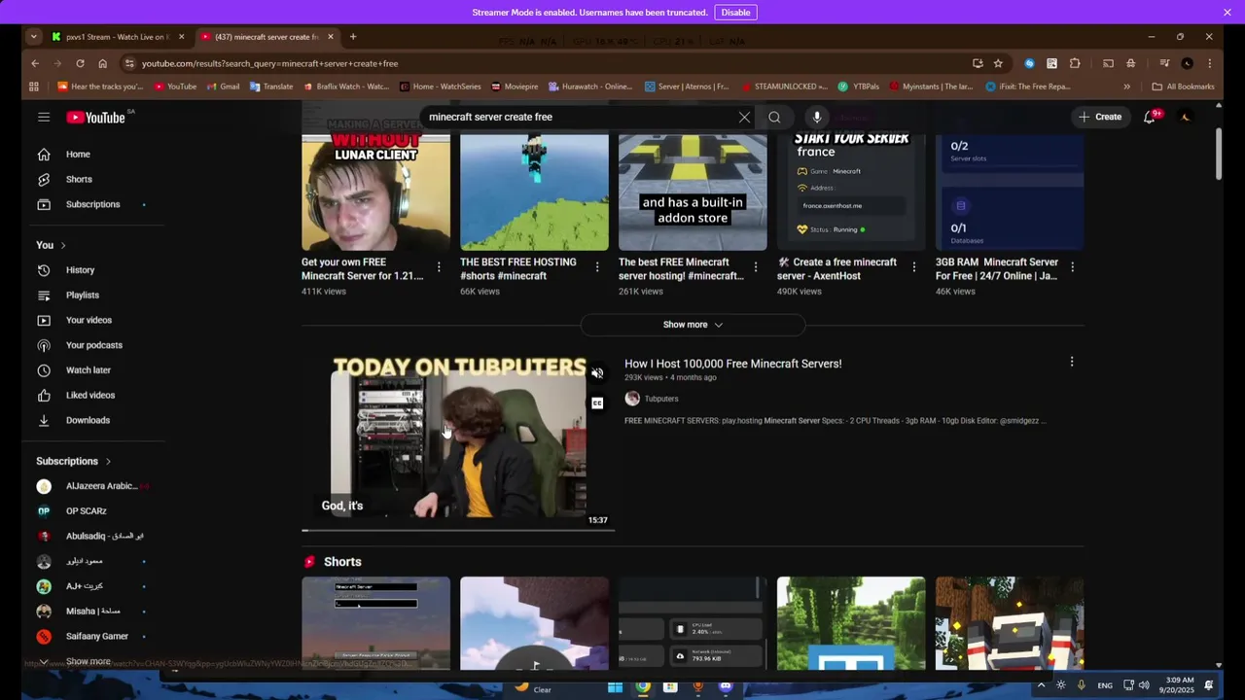Open a new browser tab

pyautogui.click(x=353, y=37)
